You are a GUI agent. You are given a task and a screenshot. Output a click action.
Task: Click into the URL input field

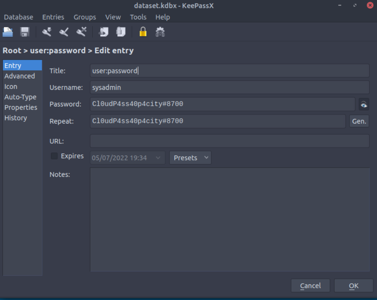click(x=230, y=141)
